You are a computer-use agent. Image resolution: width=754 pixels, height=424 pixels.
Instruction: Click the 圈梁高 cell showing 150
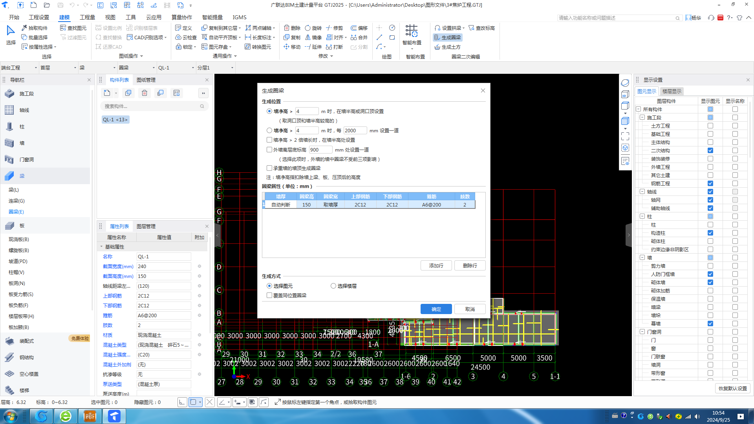pyautogui.click(x=306, y=205)
